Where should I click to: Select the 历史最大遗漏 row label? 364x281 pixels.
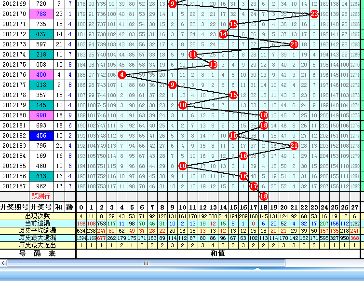coord(38,238)
